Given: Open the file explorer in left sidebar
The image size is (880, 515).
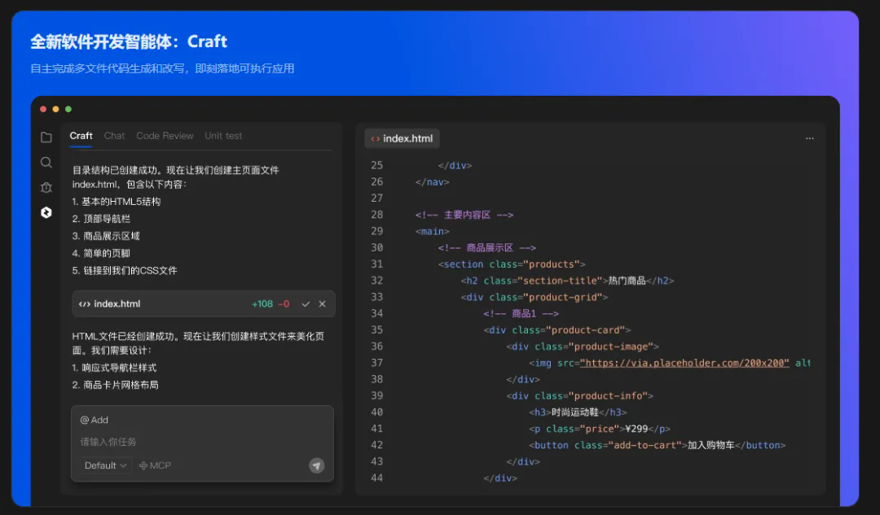Looking at the screenshot, I should (x=46, y=137).
